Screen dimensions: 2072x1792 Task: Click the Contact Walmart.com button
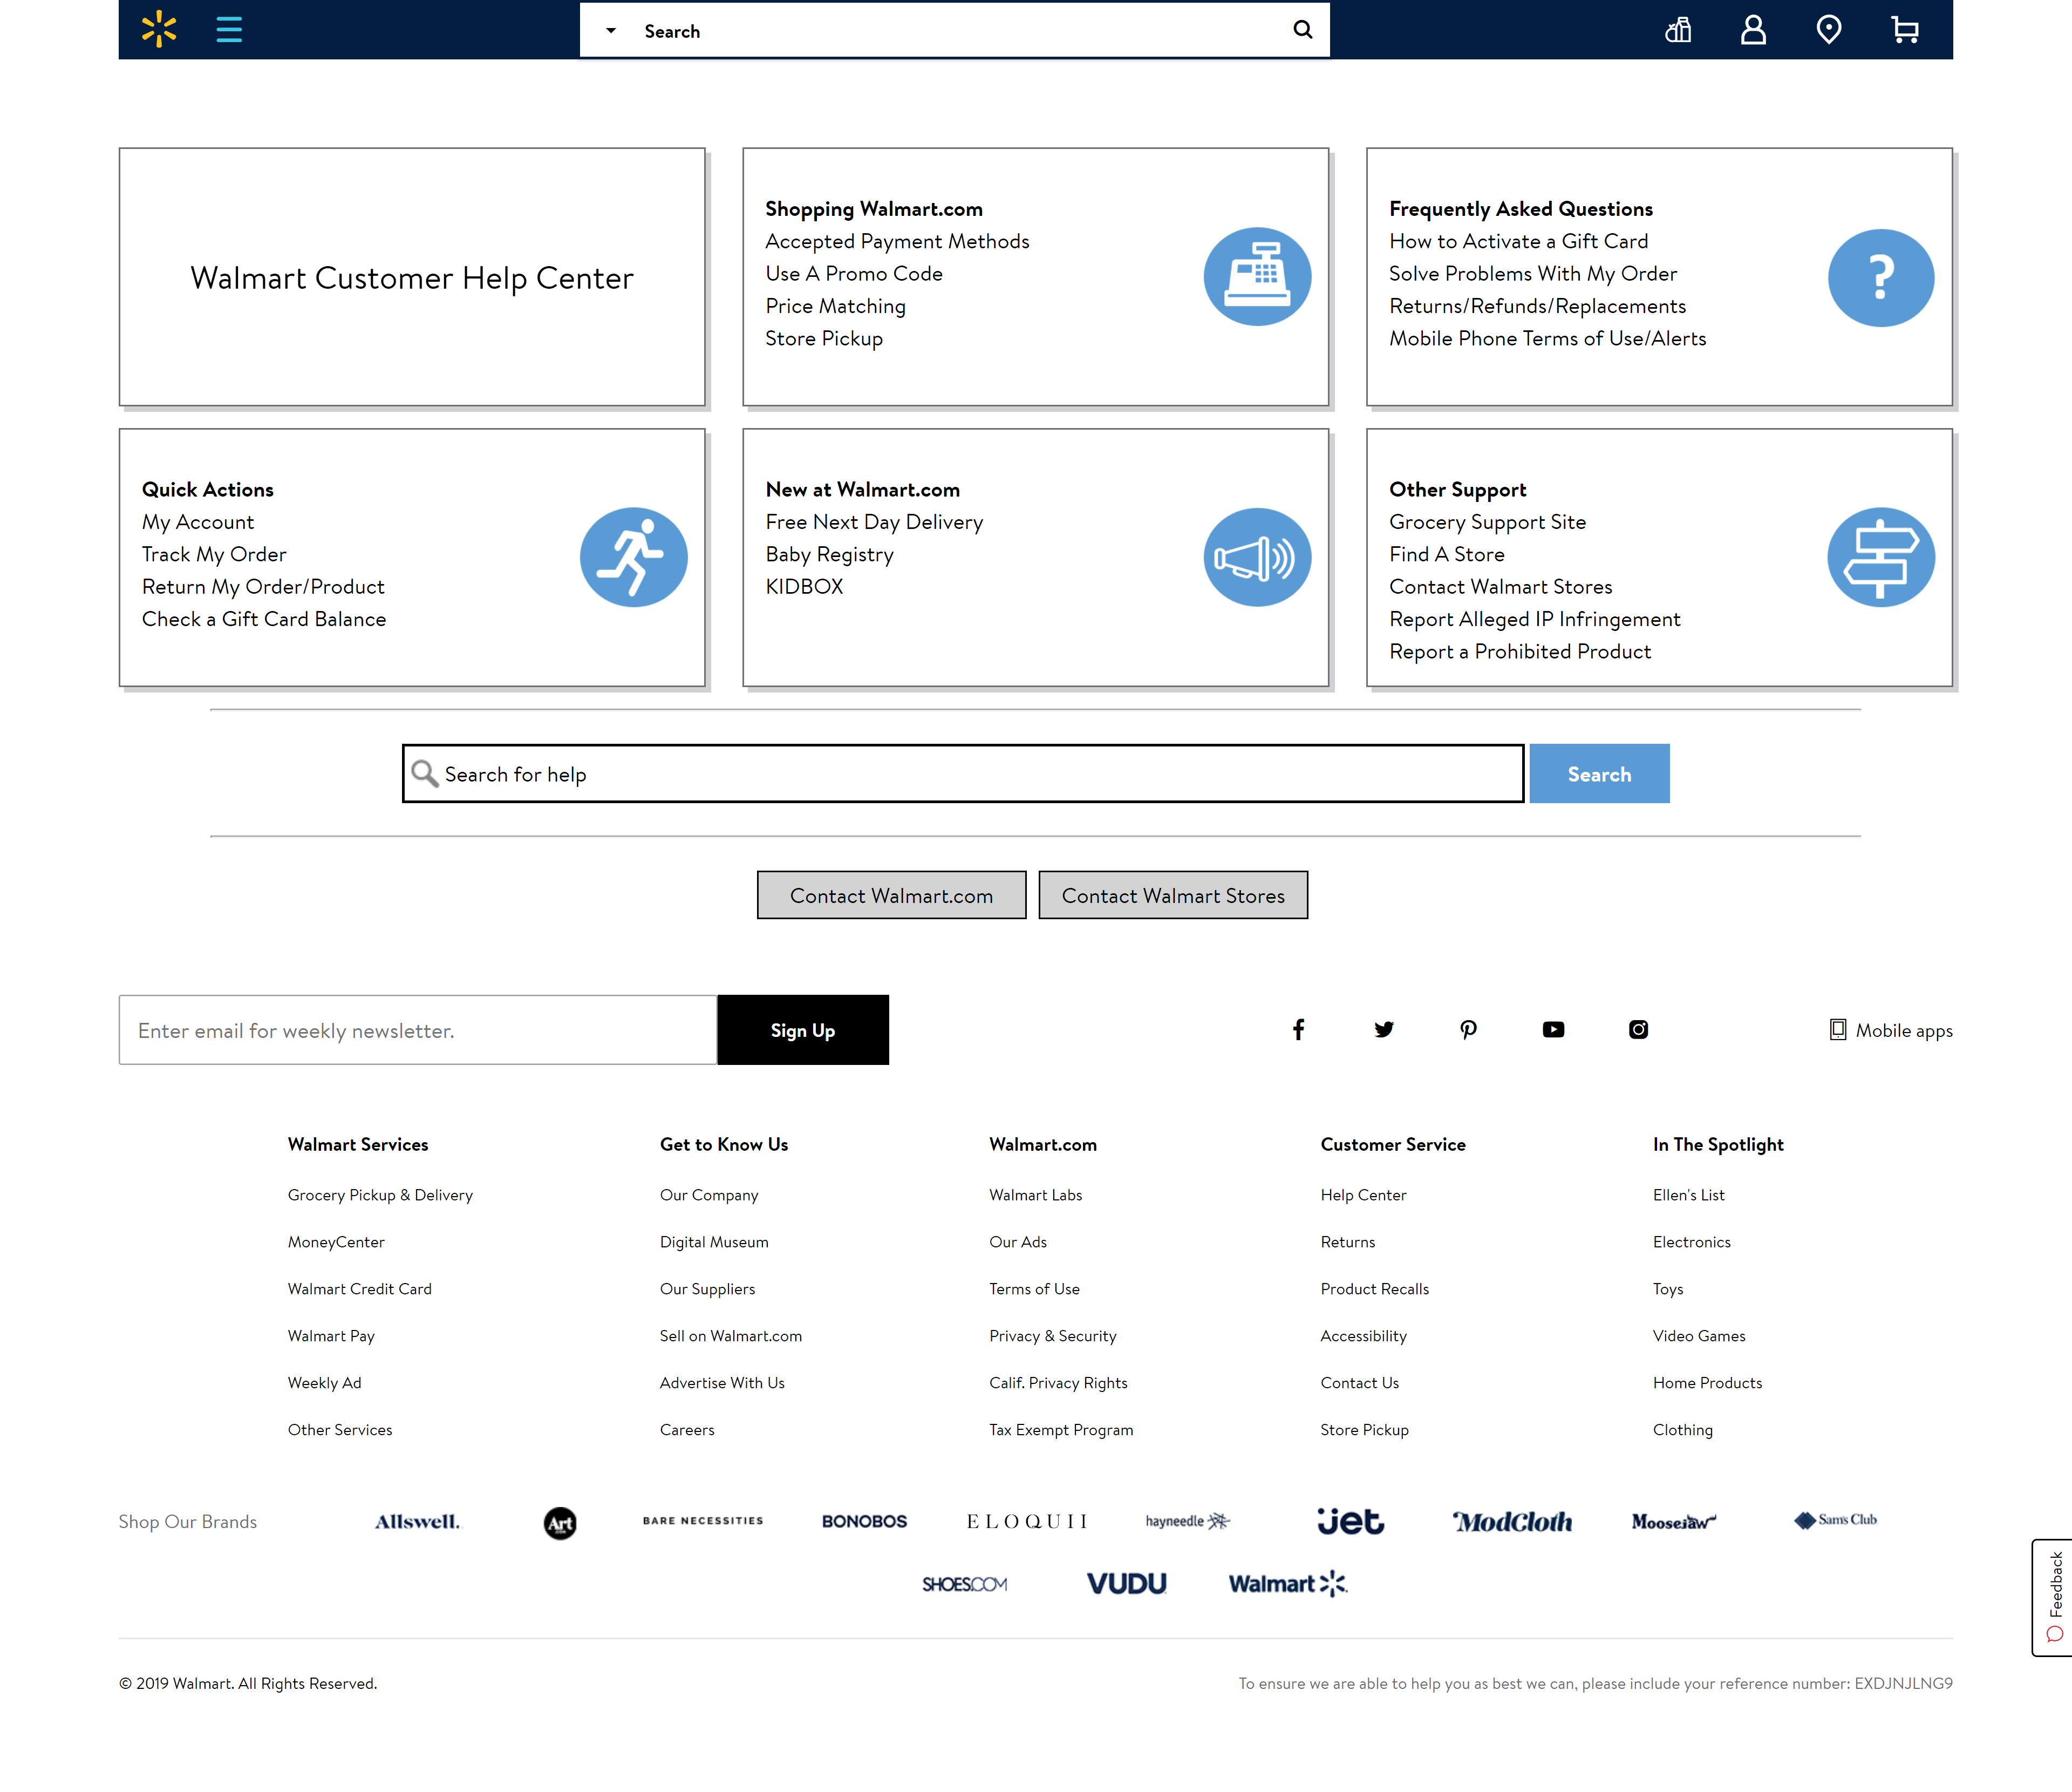[891, 895]
